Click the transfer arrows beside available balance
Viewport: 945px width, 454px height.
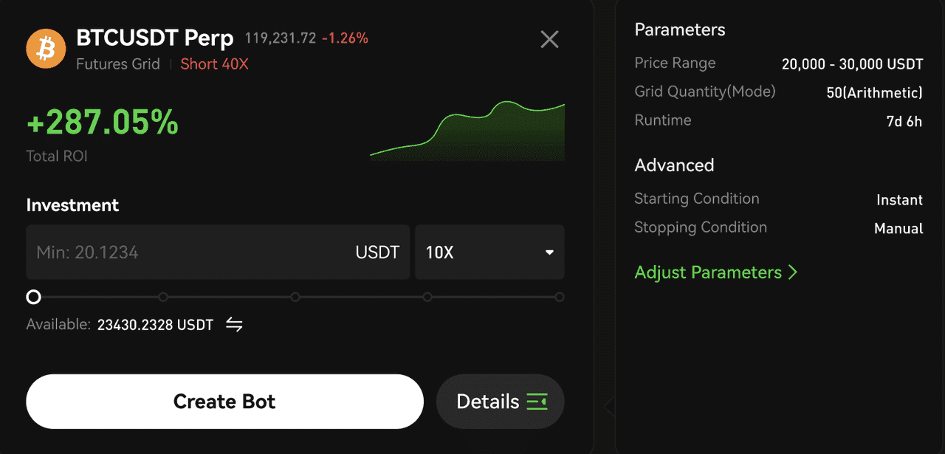pyautogui.click(x=234, y=325)
